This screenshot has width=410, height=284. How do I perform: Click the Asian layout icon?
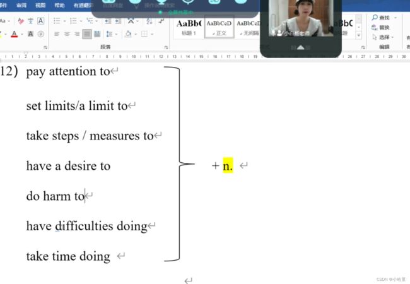coord(131,21)
